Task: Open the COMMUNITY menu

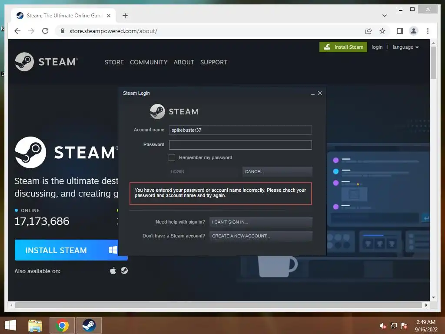Action: click(x=149, y=62)
